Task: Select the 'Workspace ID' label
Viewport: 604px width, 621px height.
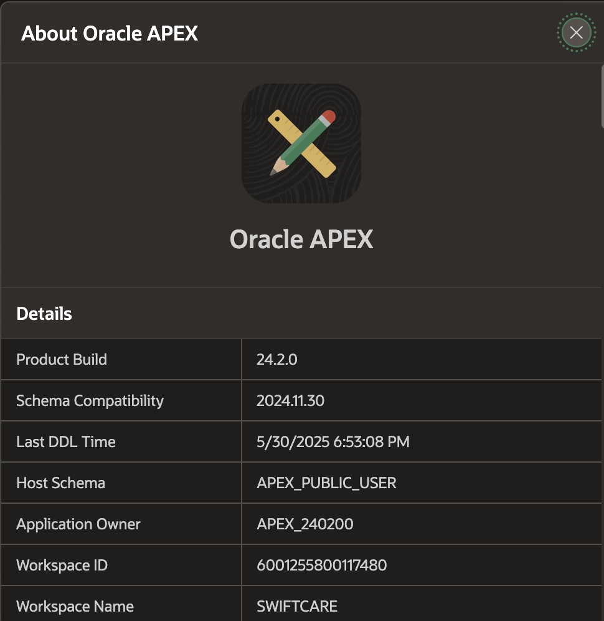Action: point(62,565)
